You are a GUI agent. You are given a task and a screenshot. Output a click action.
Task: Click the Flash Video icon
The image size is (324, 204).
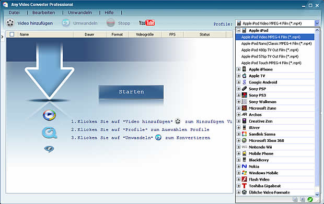tap(244, 179)
